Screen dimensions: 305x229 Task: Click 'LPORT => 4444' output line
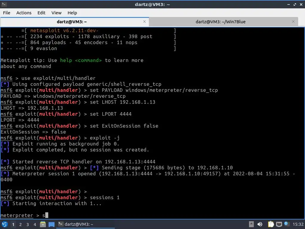[x=20, y=120]
